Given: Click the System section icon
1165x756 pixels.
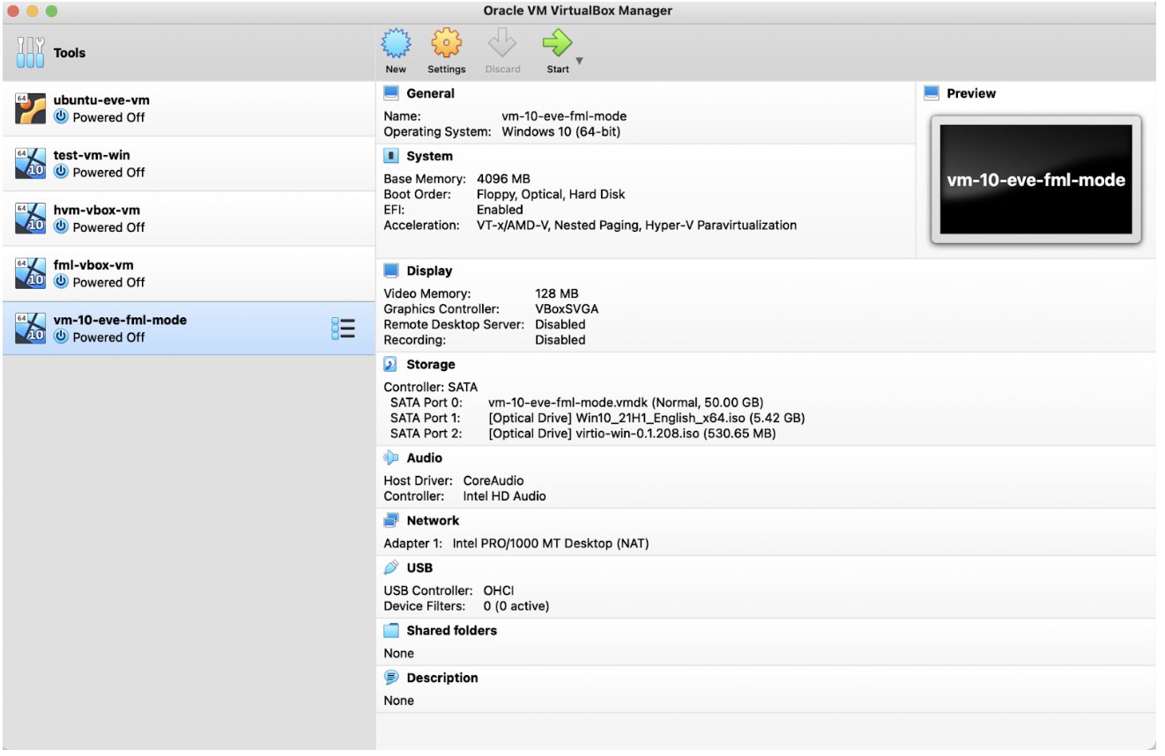Looking at the screenshot, I should coord(390,155).
